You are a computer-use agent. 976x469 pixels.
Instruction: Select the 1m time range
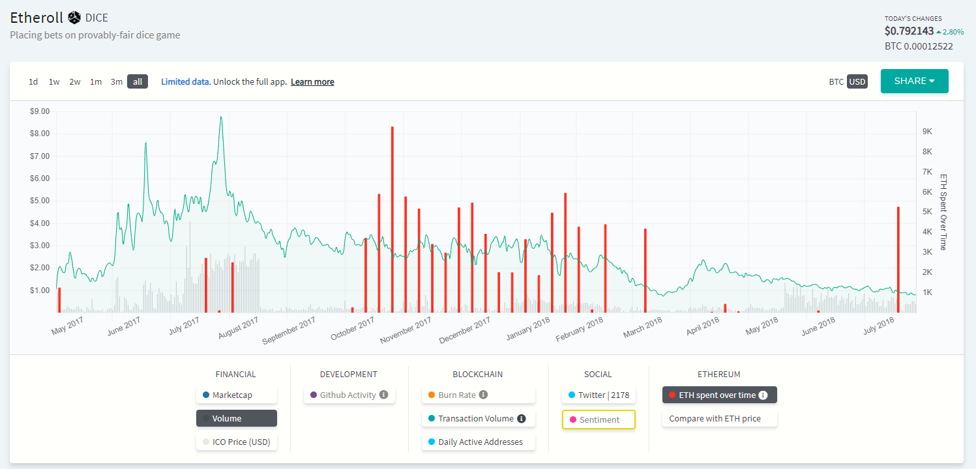pyautogui.click(x=96, y=81)
